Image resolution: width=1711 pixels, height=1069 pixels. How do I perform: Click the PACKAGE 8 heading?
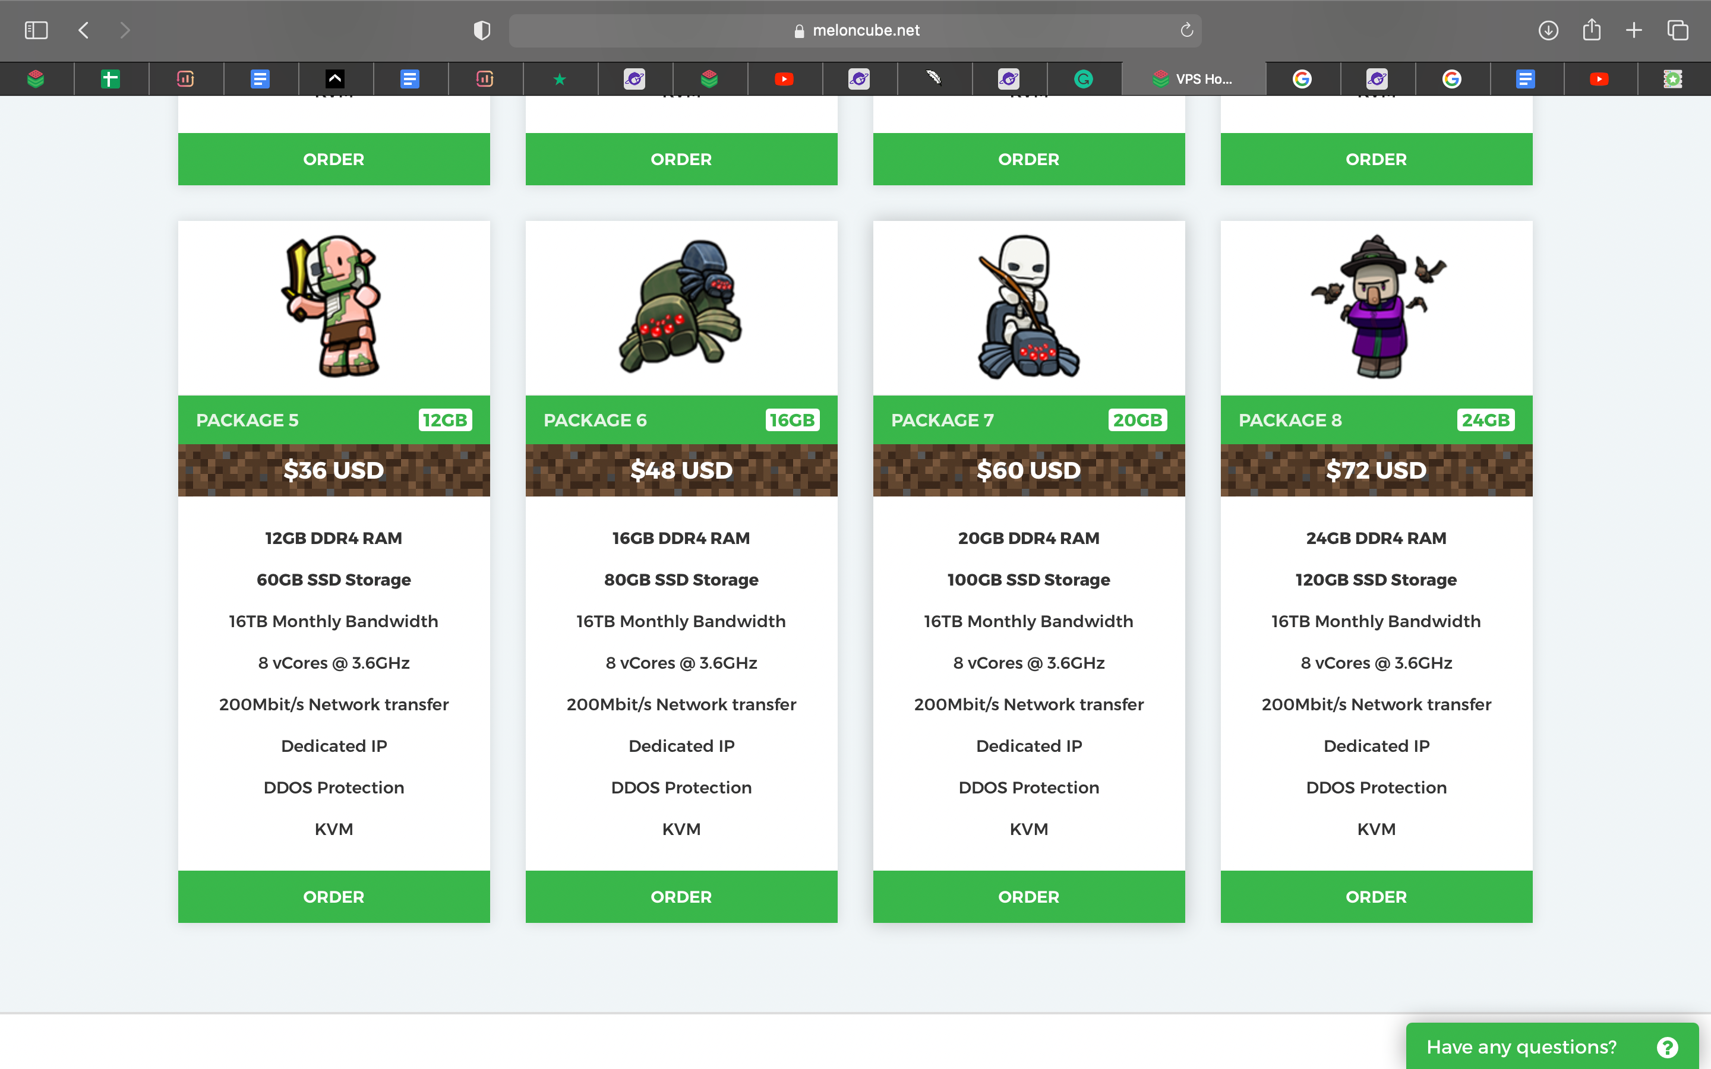(x=1290, y=420)
